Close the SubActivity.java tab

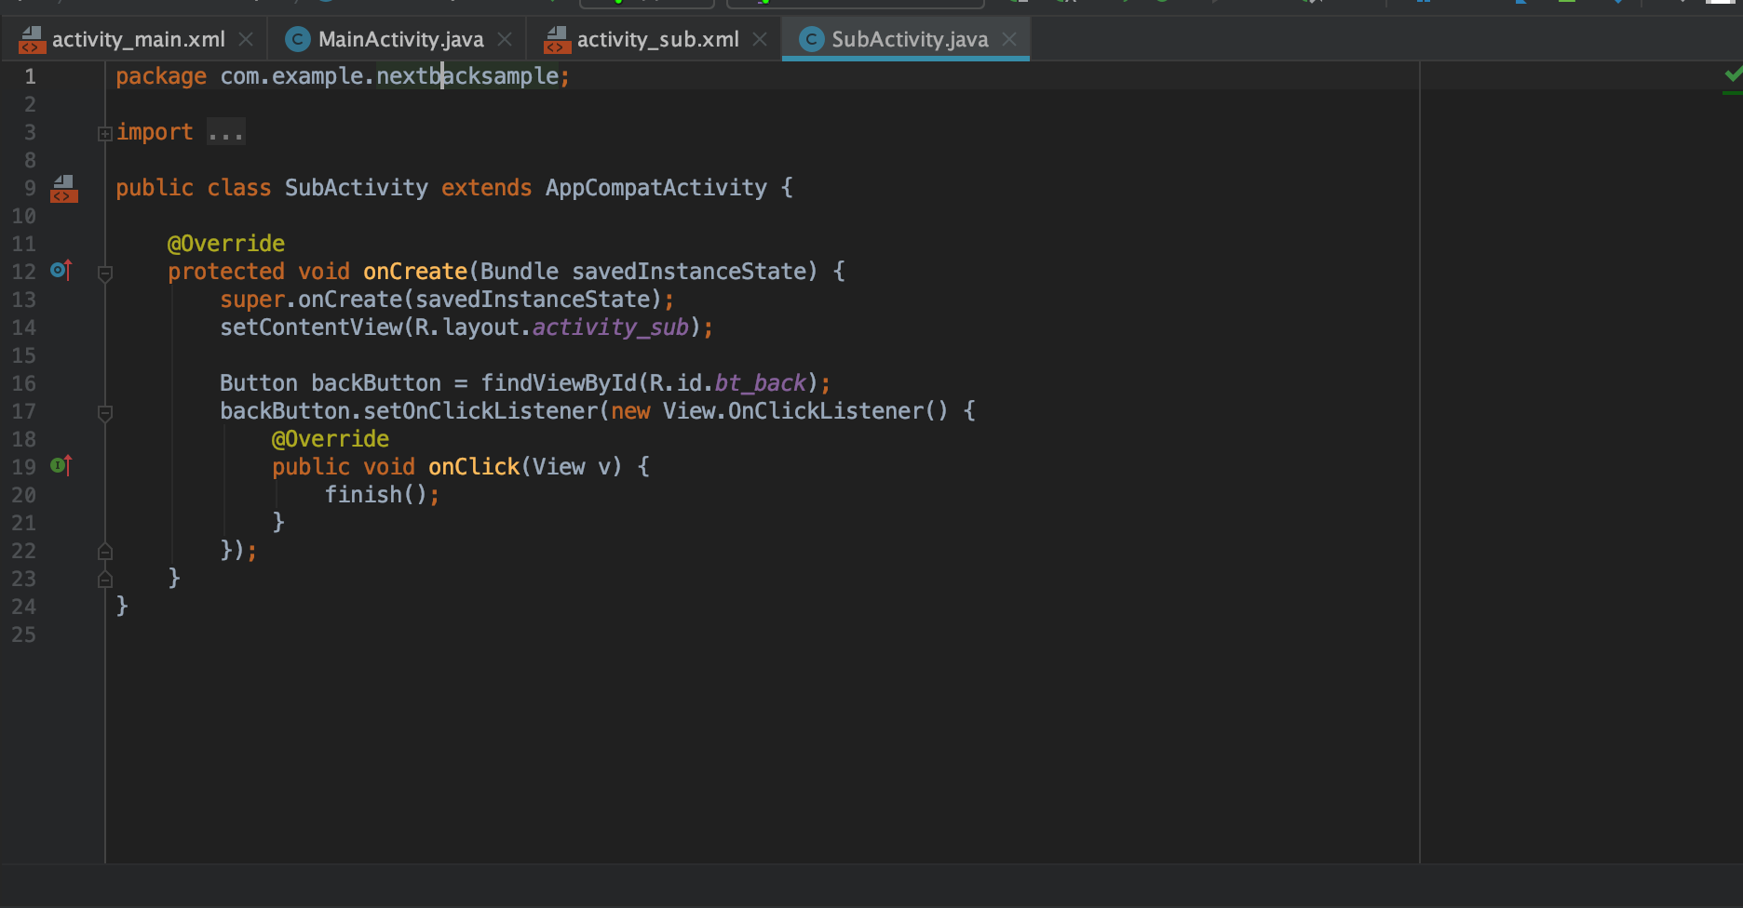pos(1009,39)
